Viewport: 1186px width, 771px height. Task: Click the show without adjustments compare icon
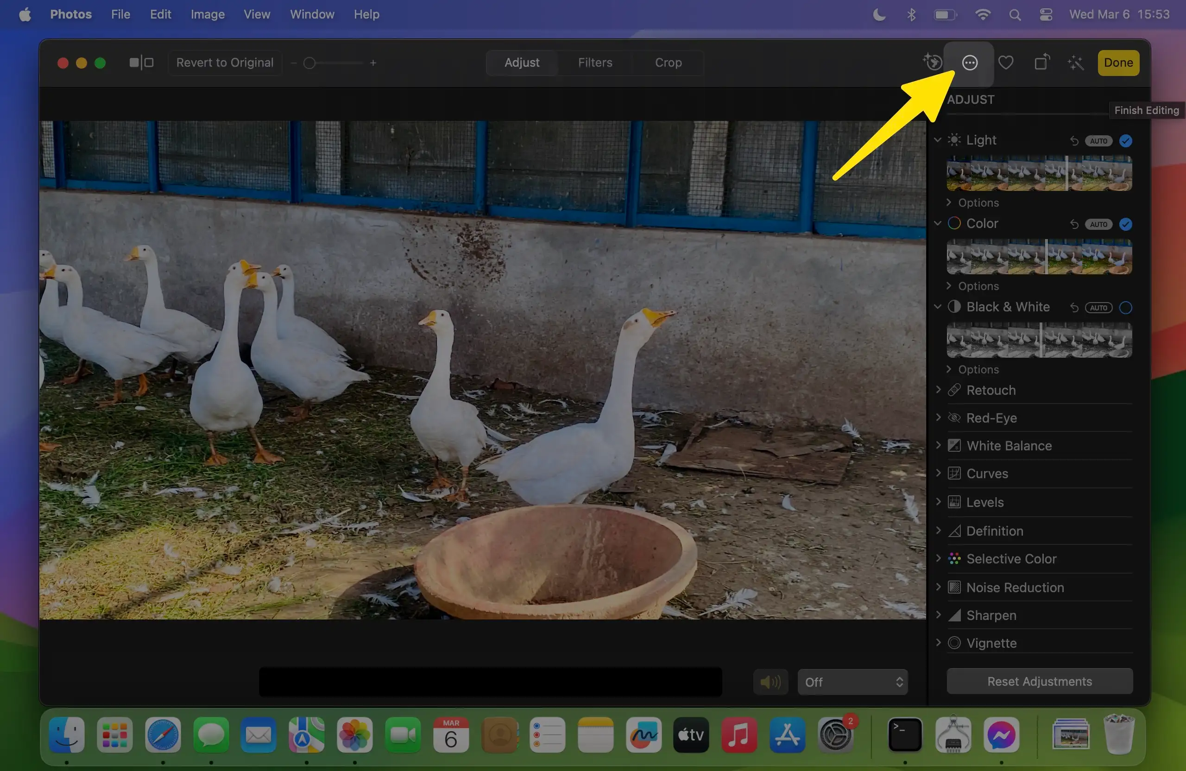[x=141, y=63]
